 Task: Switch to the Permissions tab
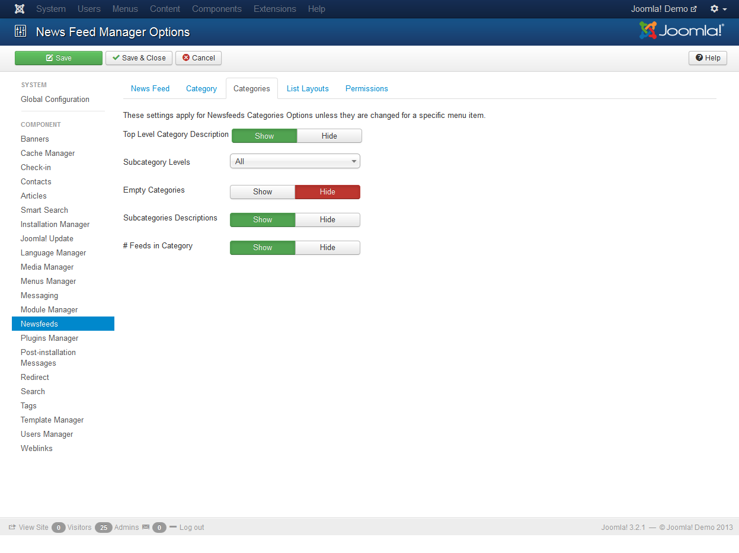point(367,88)
